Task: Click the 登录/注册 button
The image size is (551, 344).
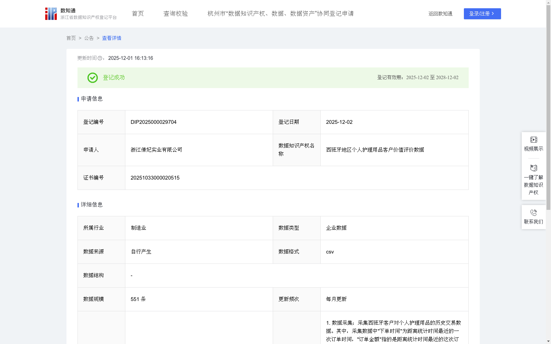Action: 482,14
